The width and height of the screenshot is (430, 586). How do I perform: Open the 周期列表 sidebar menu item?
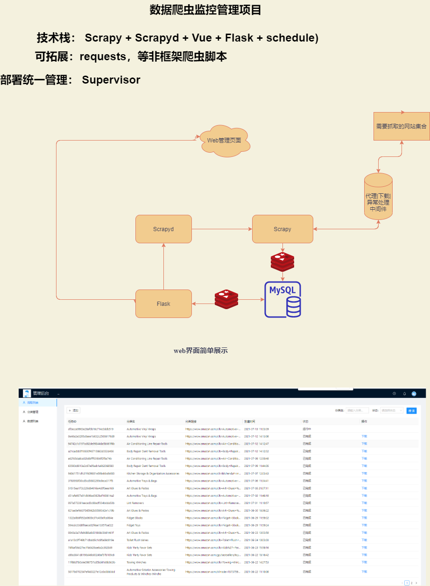pyautogui.click(x=38, y=402)
